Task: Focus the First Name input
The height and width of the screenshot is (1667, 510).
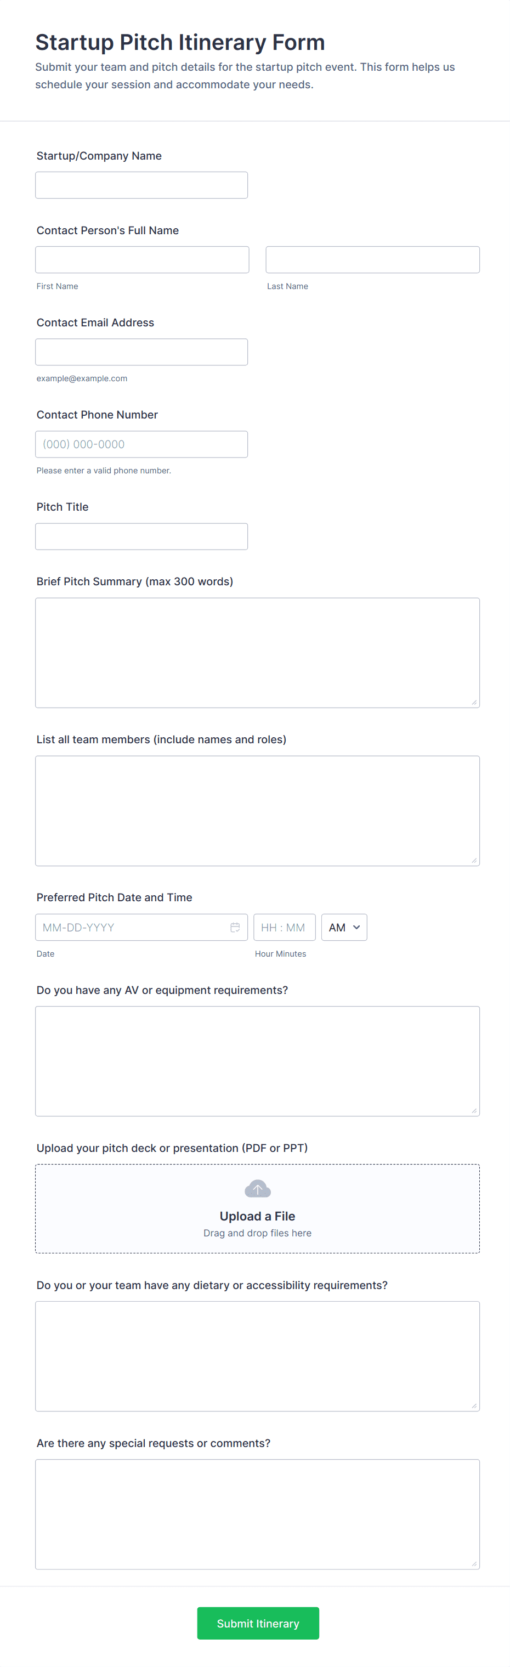Action: (x=141, y=259)
